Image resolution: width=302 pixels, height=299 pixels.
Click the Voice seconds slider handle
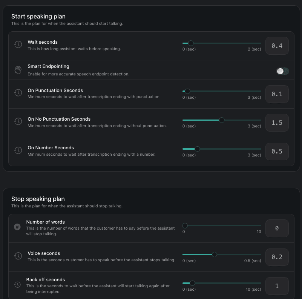tap(215, 255)
